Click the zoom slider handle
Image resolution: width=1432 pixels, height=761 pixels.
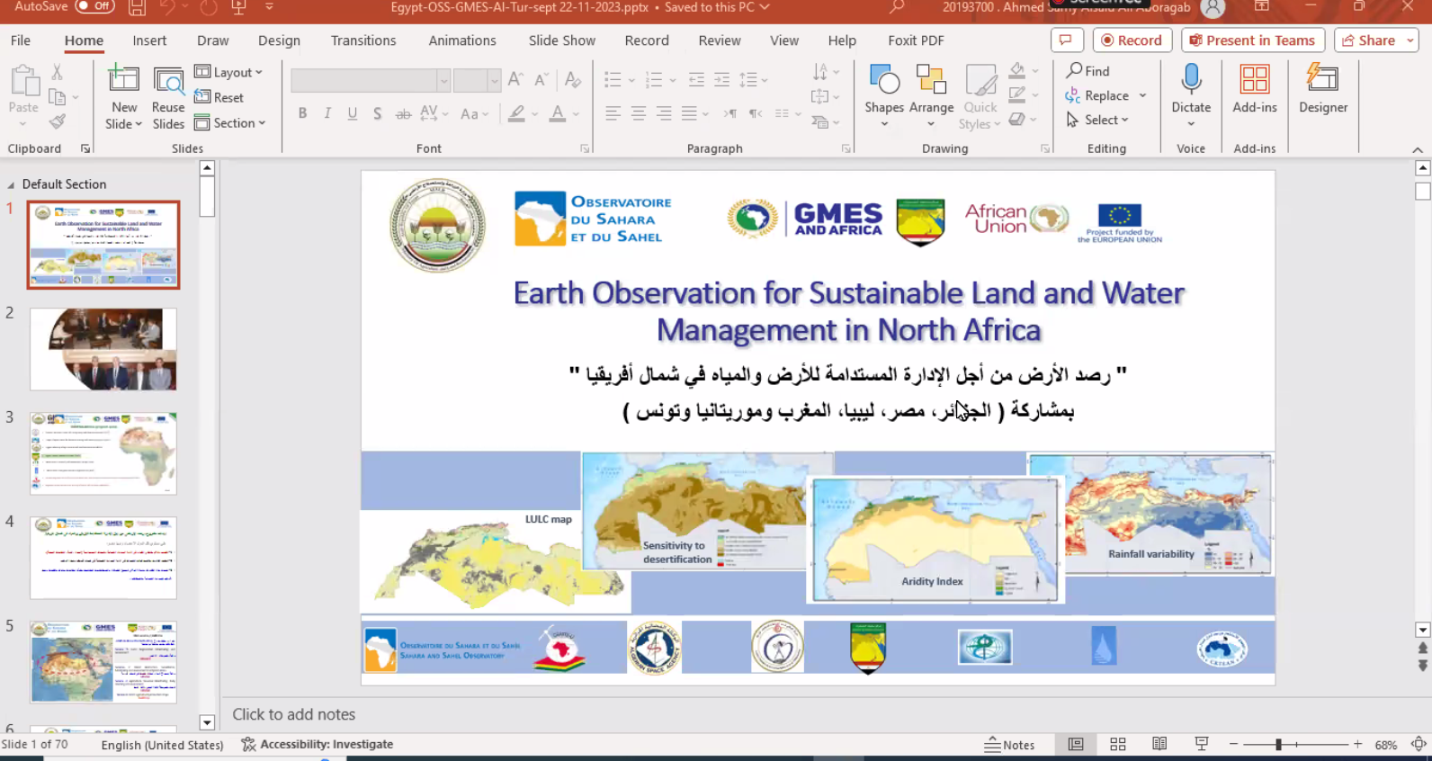pos(1278,745)
